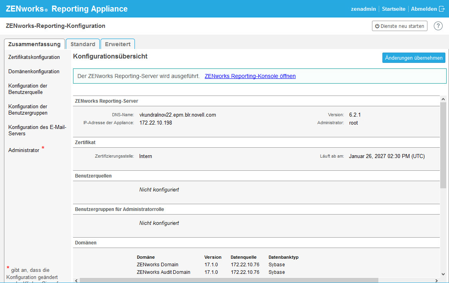Open Konfiguration der Benutzergruppen
The width and height of the screenshot is (449, 283).
pyautogui.click(x=28, y=109)
